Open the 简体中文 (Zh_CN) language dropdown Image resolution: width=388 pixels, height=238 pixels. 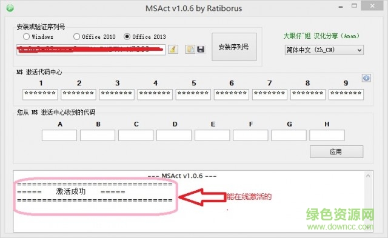point(324,50)
